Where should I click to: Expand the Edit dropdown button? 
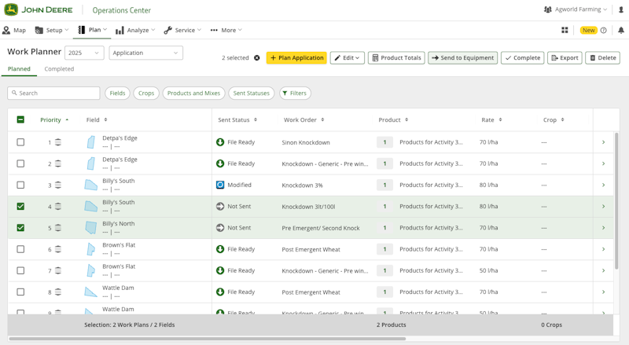347,58
